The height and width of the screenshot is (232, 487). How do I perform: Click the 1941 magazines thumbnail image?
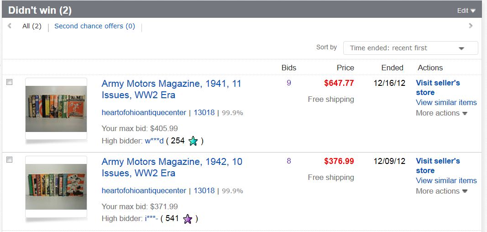pyautogui.click(x=56, y=109)
